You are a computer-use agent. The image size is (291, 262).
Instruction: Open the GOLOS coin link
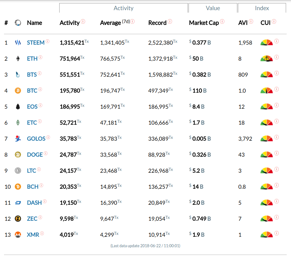coord(36,139)
